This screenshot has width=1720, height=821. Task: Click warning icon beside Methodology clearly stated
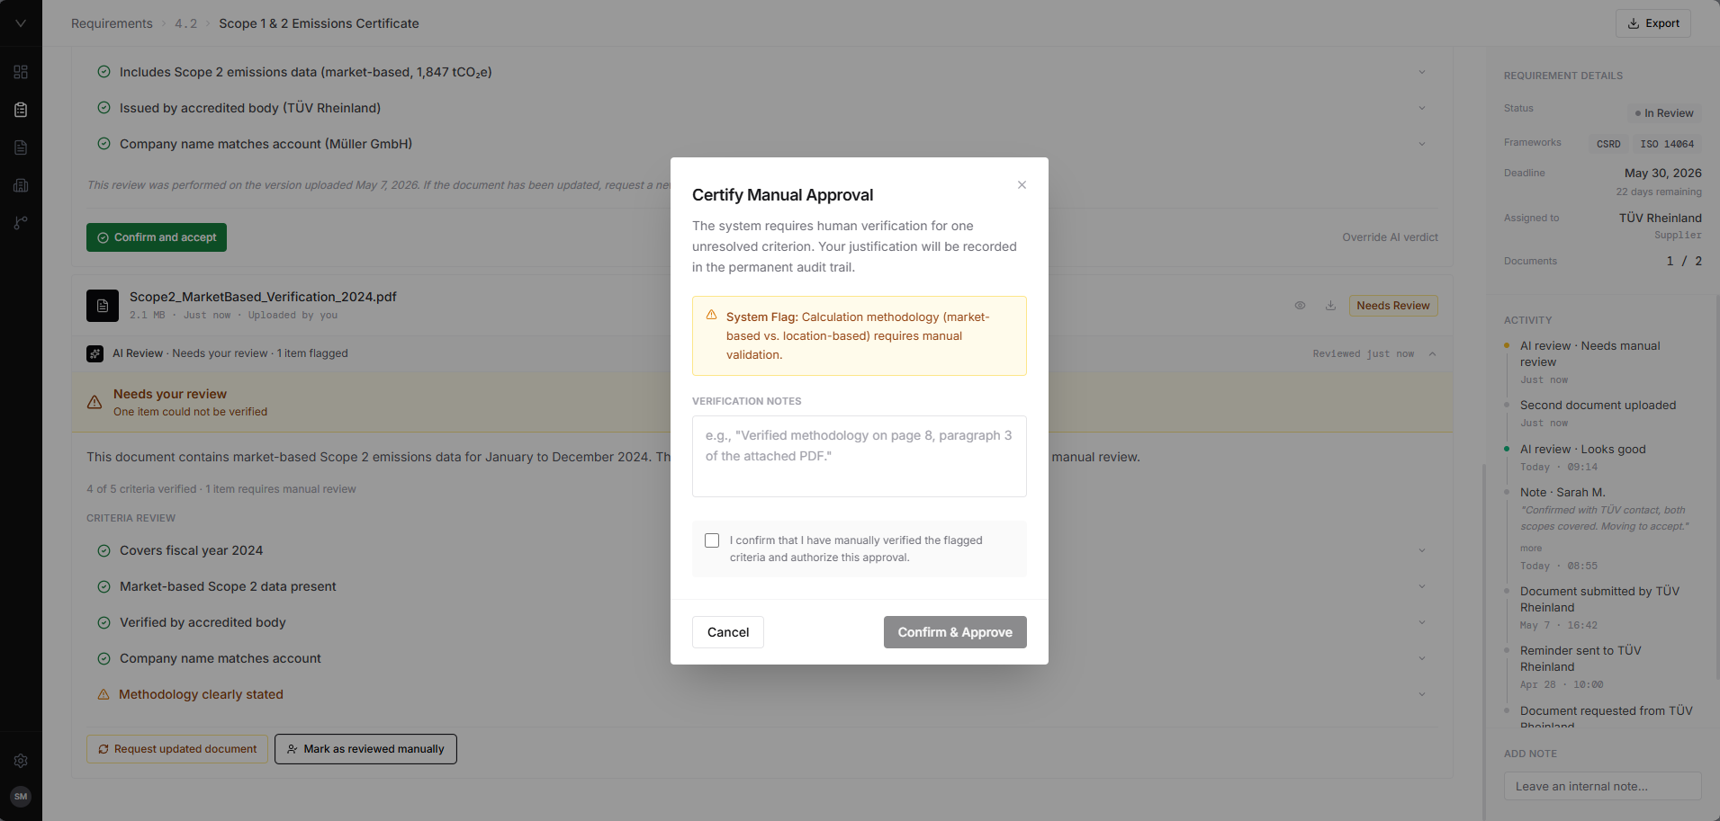104,694
